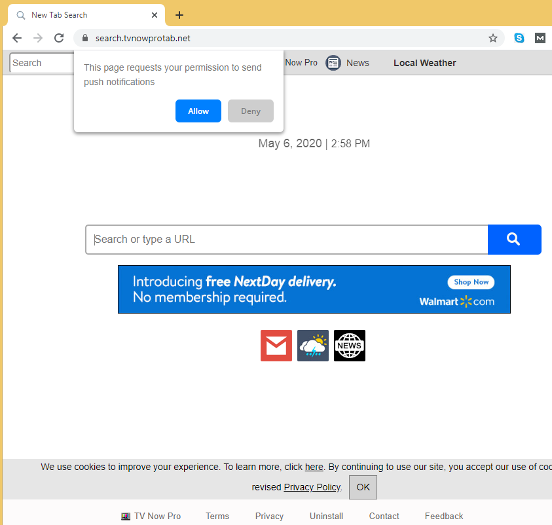Click the News newspaper icon in toolbar
552x525 pixels.
pos(333,63)
